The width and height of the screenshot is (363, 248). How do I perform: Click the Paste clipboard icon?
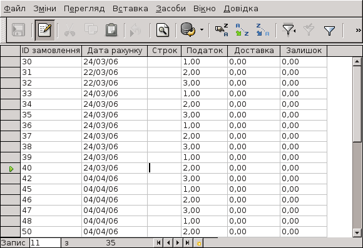pos(111,30)
